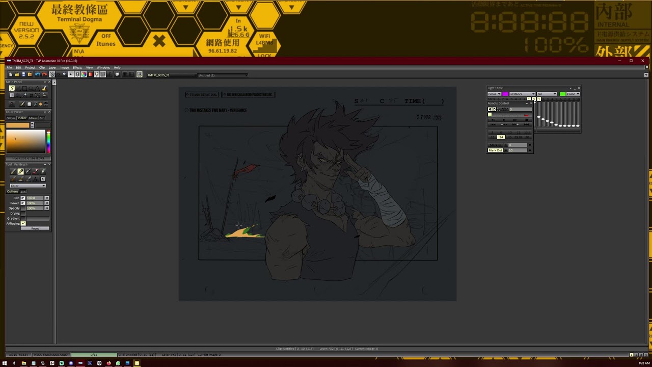
Task: Click the magenta color swatch in Light Table
Action: (505, 94)
